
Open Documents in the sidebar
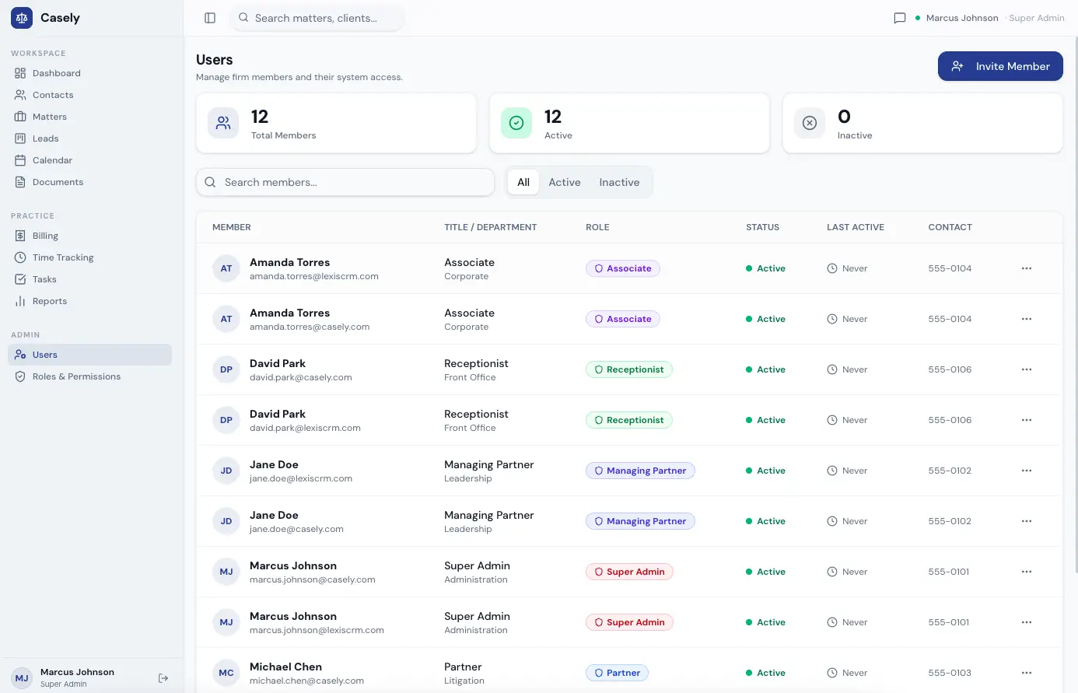point(89,182)
